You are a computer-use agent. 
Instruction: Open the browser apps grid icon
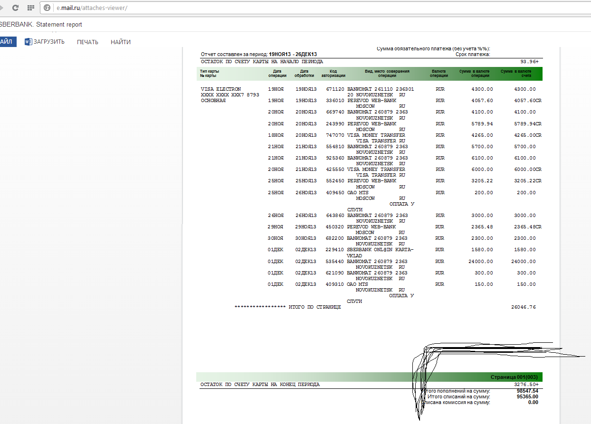pyautogui.click(x=31, y=8)
